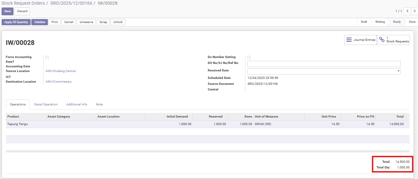Navigate to SRO/2025/12/00166 breadcrumb
Screen dimensions: 418x179
coord(71,3)
